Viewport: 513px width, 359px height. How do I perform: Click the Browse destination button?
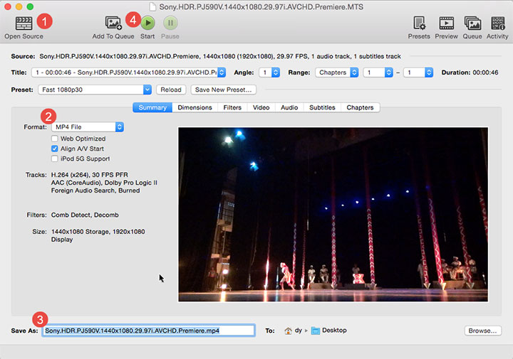pyautogui.click(x=483, y=331)
